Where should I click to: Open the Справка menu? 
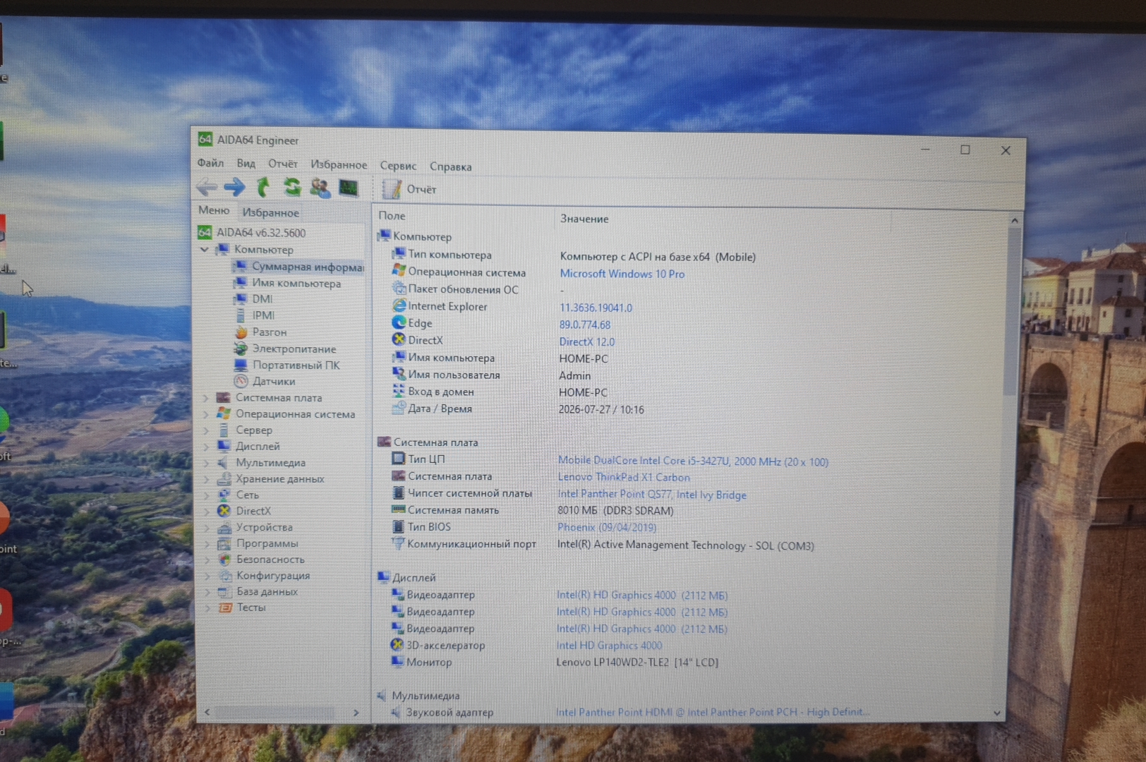450,167
